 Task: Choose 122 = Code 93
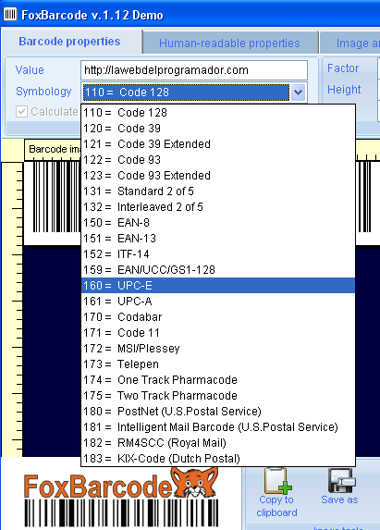point(218,160)
